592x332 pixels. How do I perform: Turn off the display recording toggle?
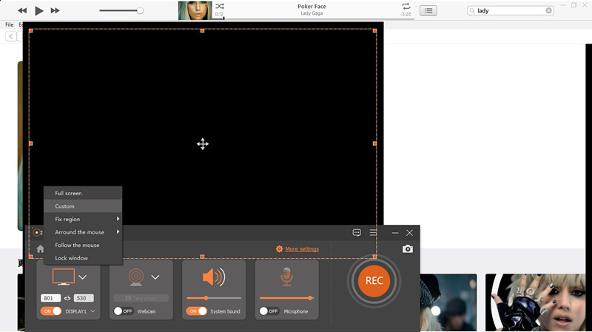click(51, 311)
